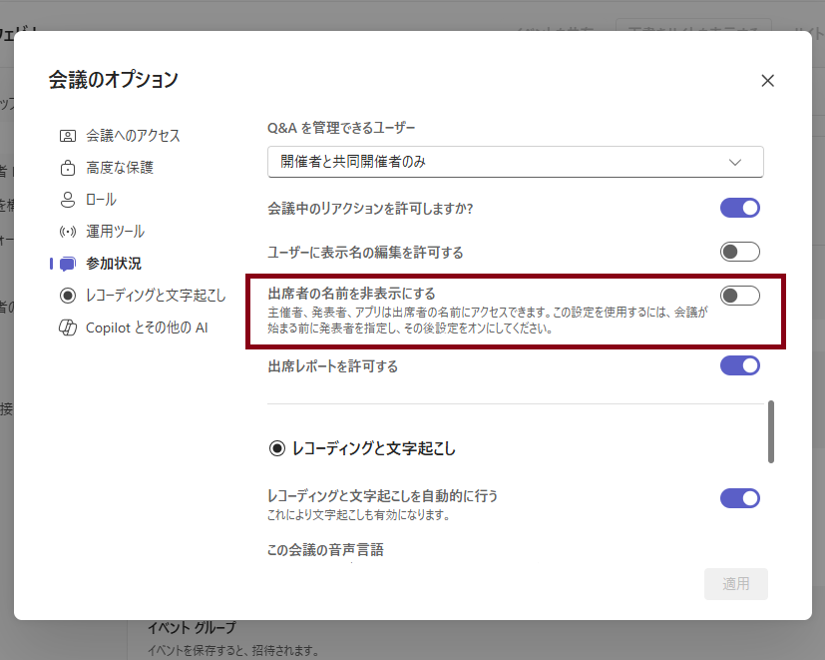Image resolution: width=825 pixels, height=660 pixels.
Task: Click the 適用 button
Action: (735, 584)
